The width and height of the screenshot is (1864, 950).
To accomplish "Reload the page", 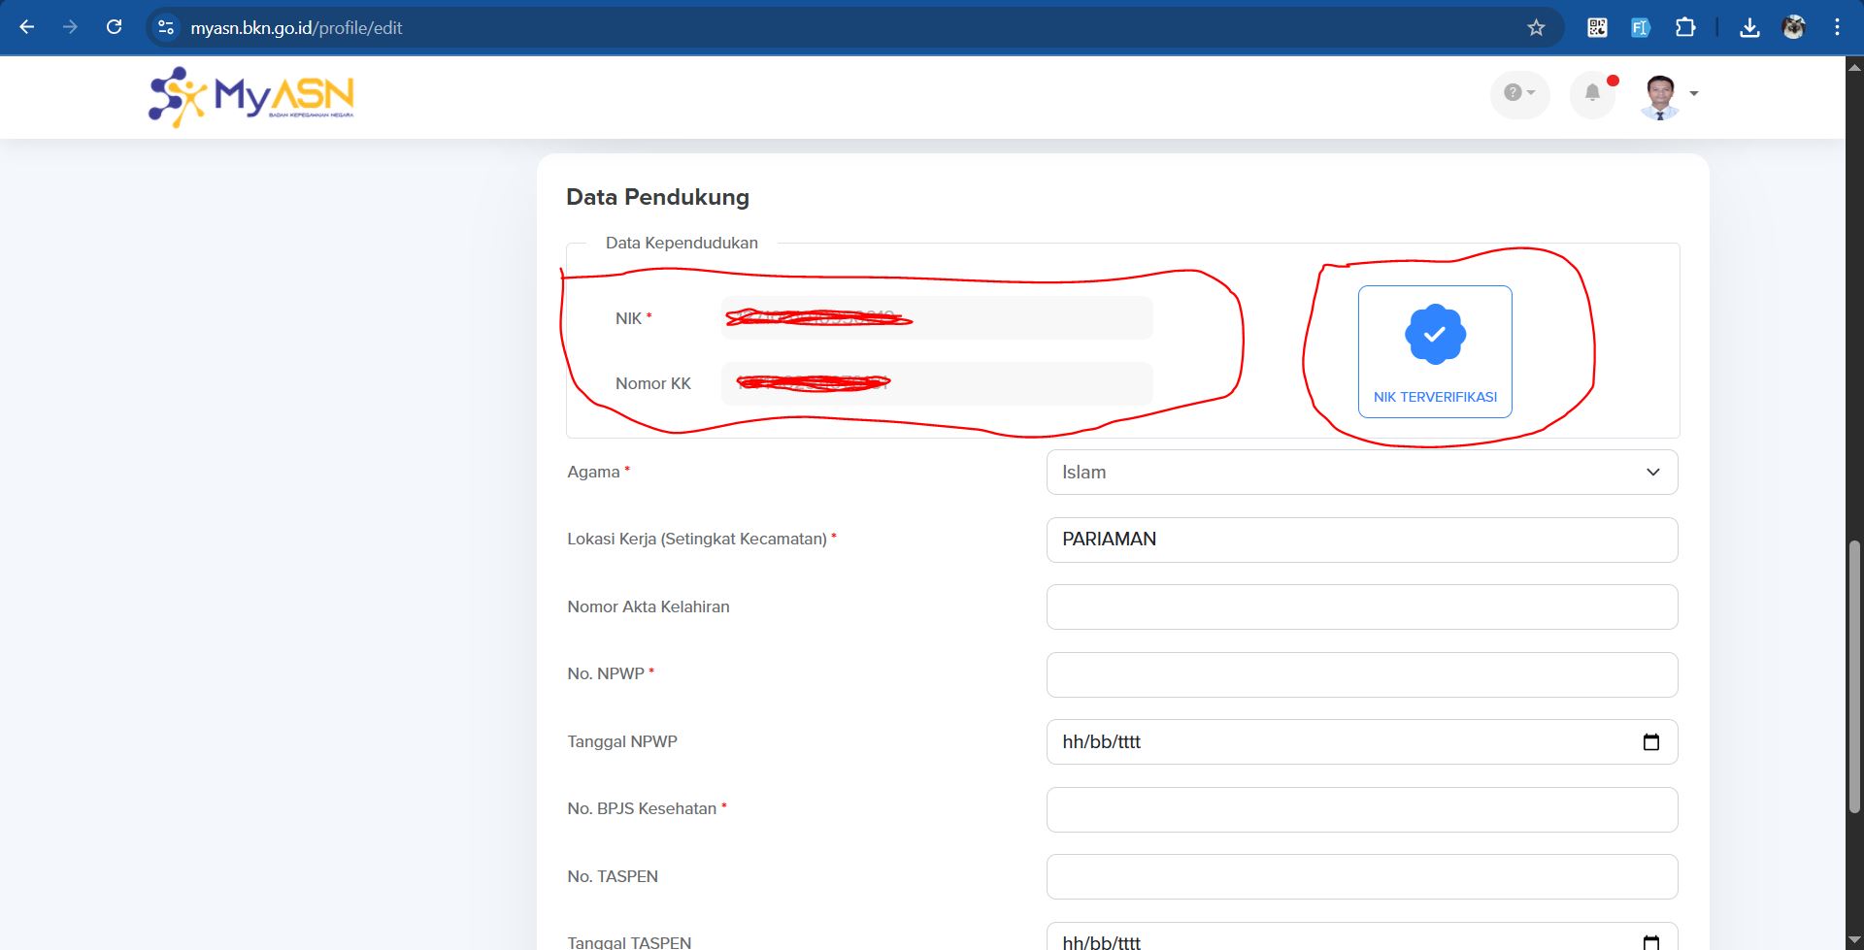I will click(x=114, y=27).
